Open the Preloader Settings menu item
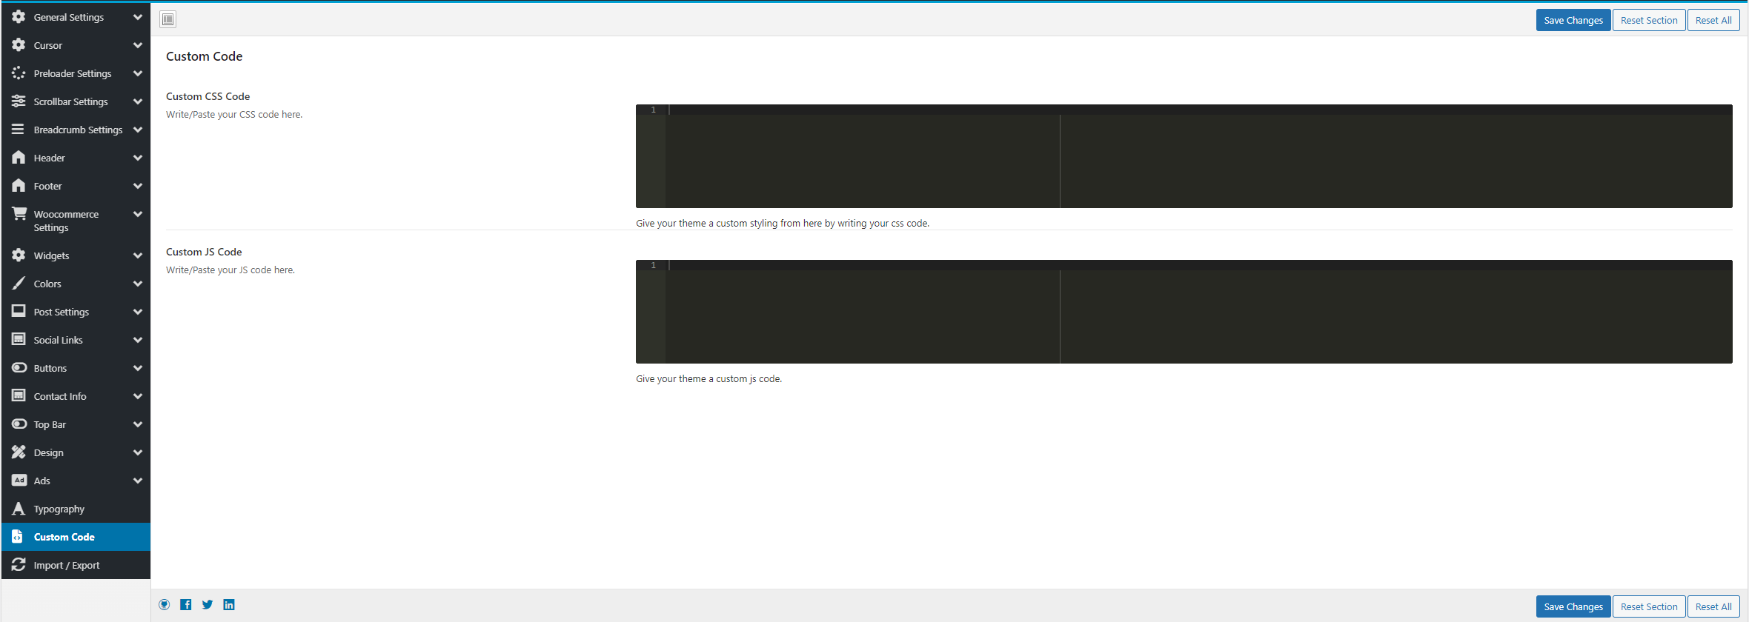The image size is (1749, 622). coord(72,73)
